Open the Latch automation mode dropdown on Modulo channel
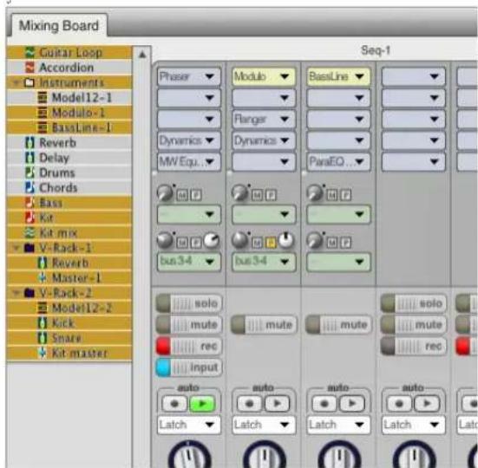Image resolution: width=478 pixels, height=468 pixels. [264, 425]
